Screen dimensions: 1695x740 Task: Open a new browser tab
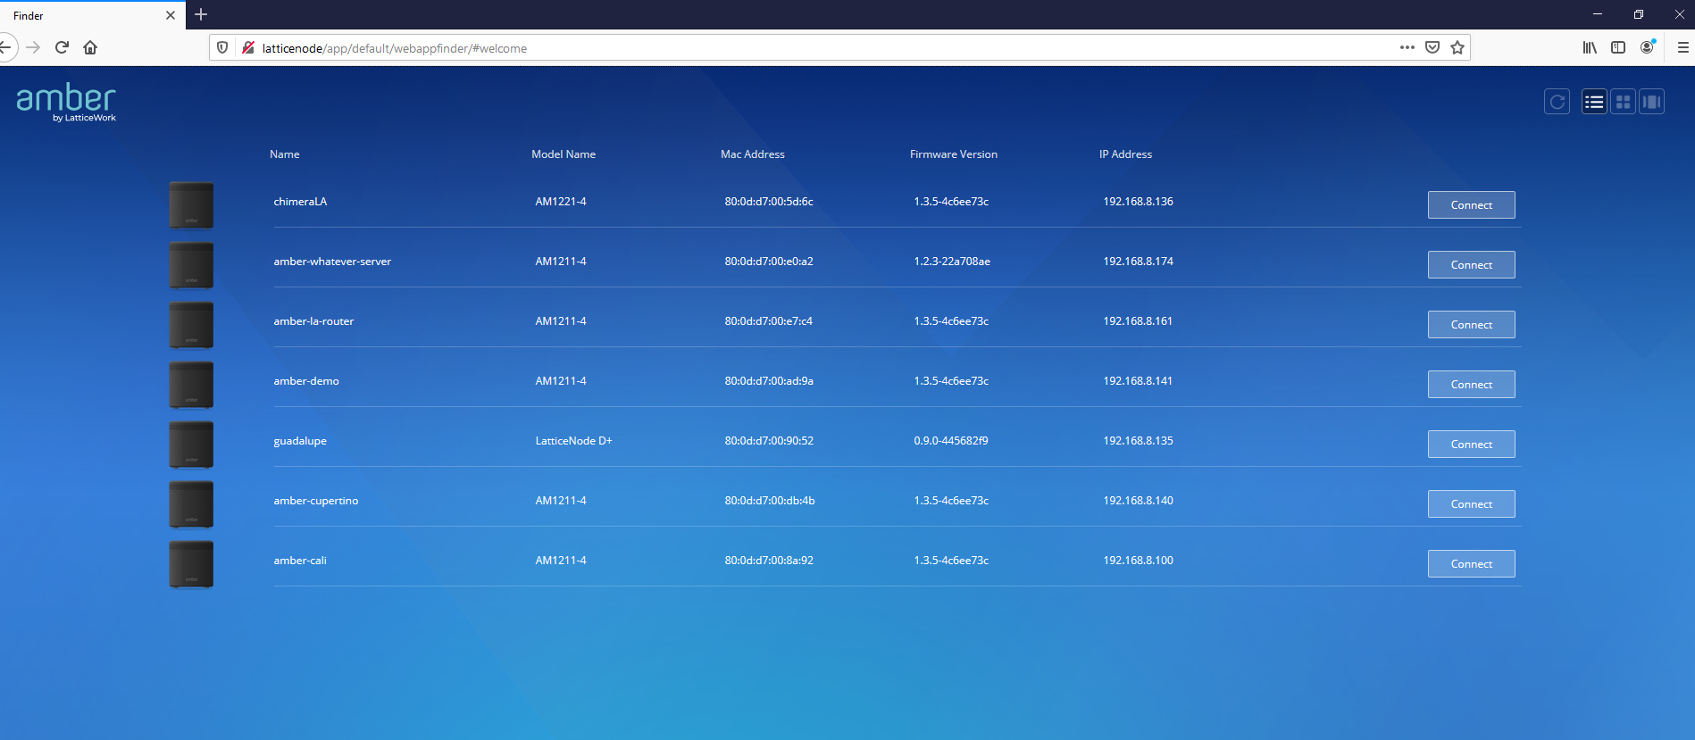click(x=201, y=14)
